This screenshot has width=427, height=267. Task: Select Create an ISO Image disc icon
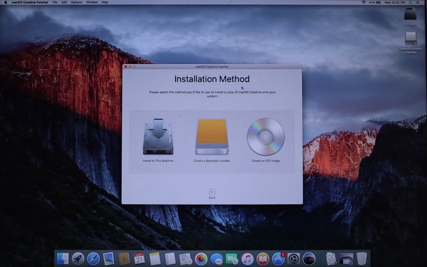coord(266,137)
